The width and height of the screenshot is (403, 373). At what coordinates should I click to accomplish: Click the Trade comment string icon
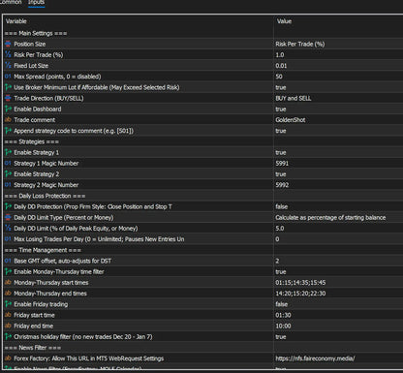[8, 120]
